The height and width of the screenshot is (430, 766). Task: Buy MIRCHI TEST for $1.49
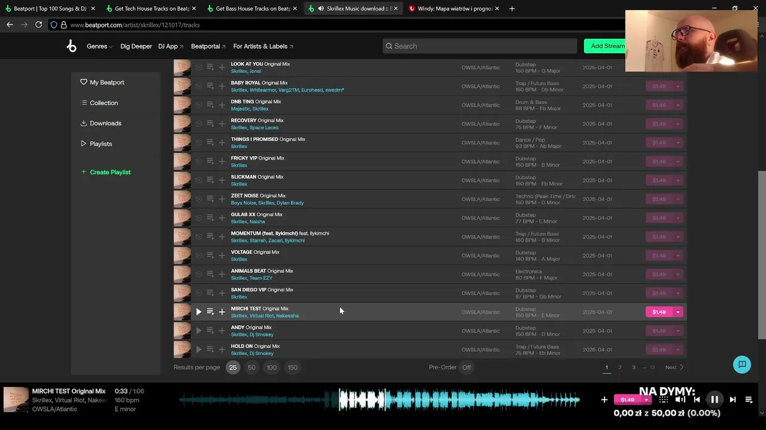(x=659, y=312)
